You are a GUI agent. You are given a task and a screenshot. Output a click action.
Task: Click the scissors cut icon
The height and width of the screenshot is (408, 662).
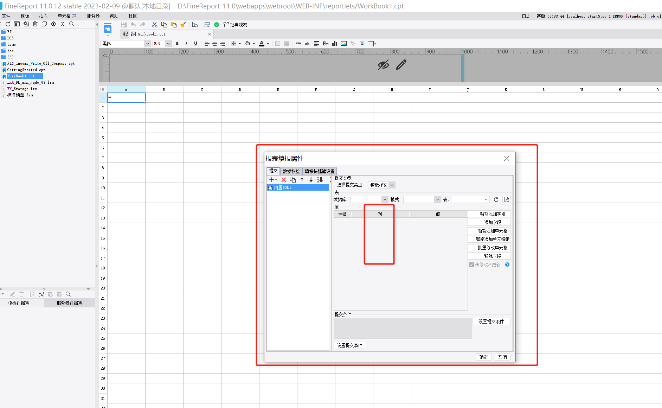(155, 25)
